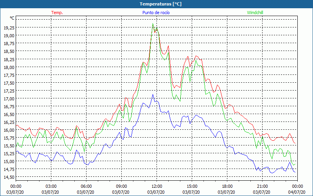The height and width of the screenshot is (196, 313).
Task: Click the 15:00 time axis label
Action: (192, 187)
